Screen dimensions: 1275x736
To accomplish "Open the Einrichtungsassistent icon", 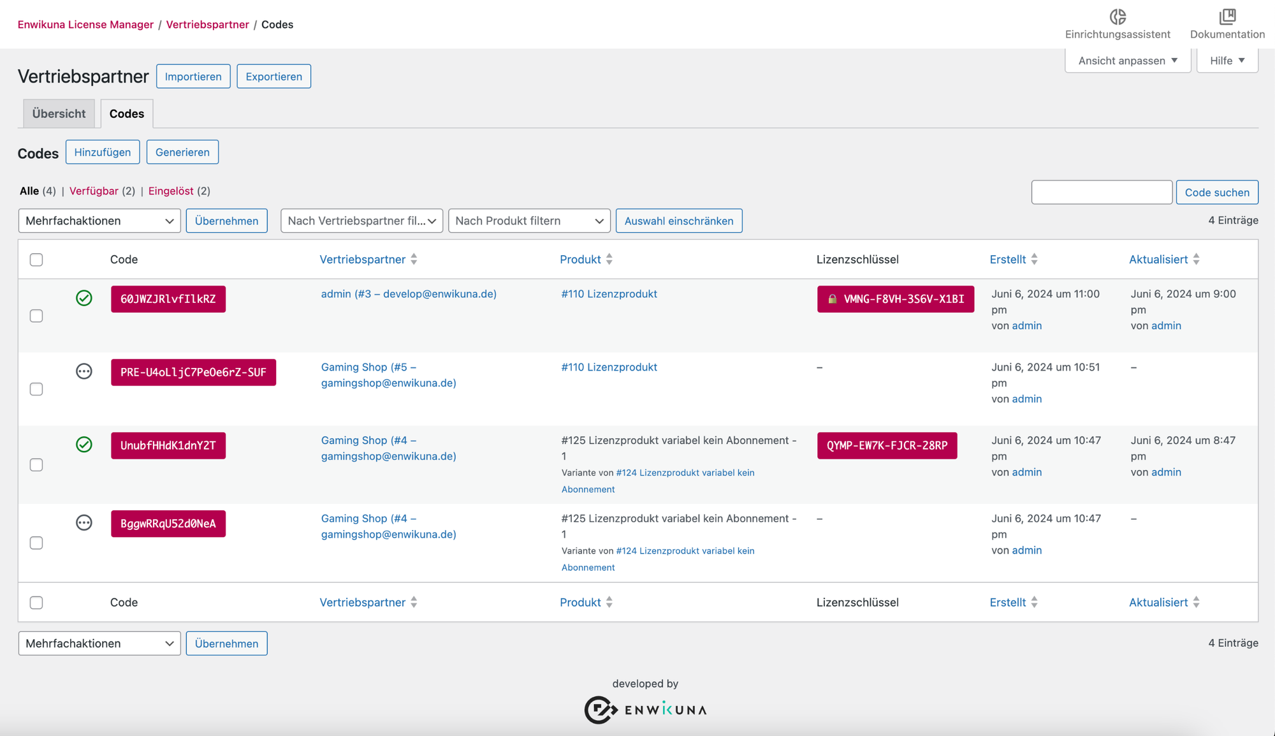I will click(x=1118, y=17).
